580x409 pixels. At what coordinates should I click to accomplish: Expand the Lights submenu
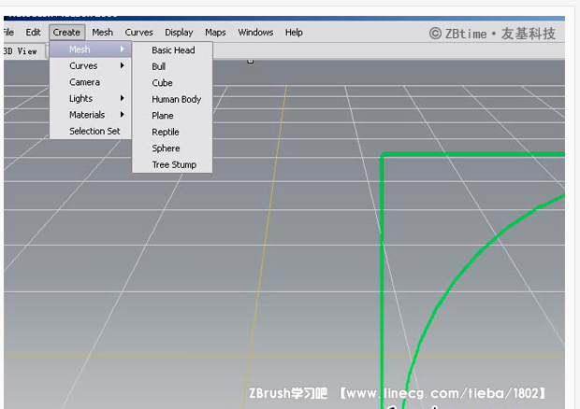click(90, 99)
